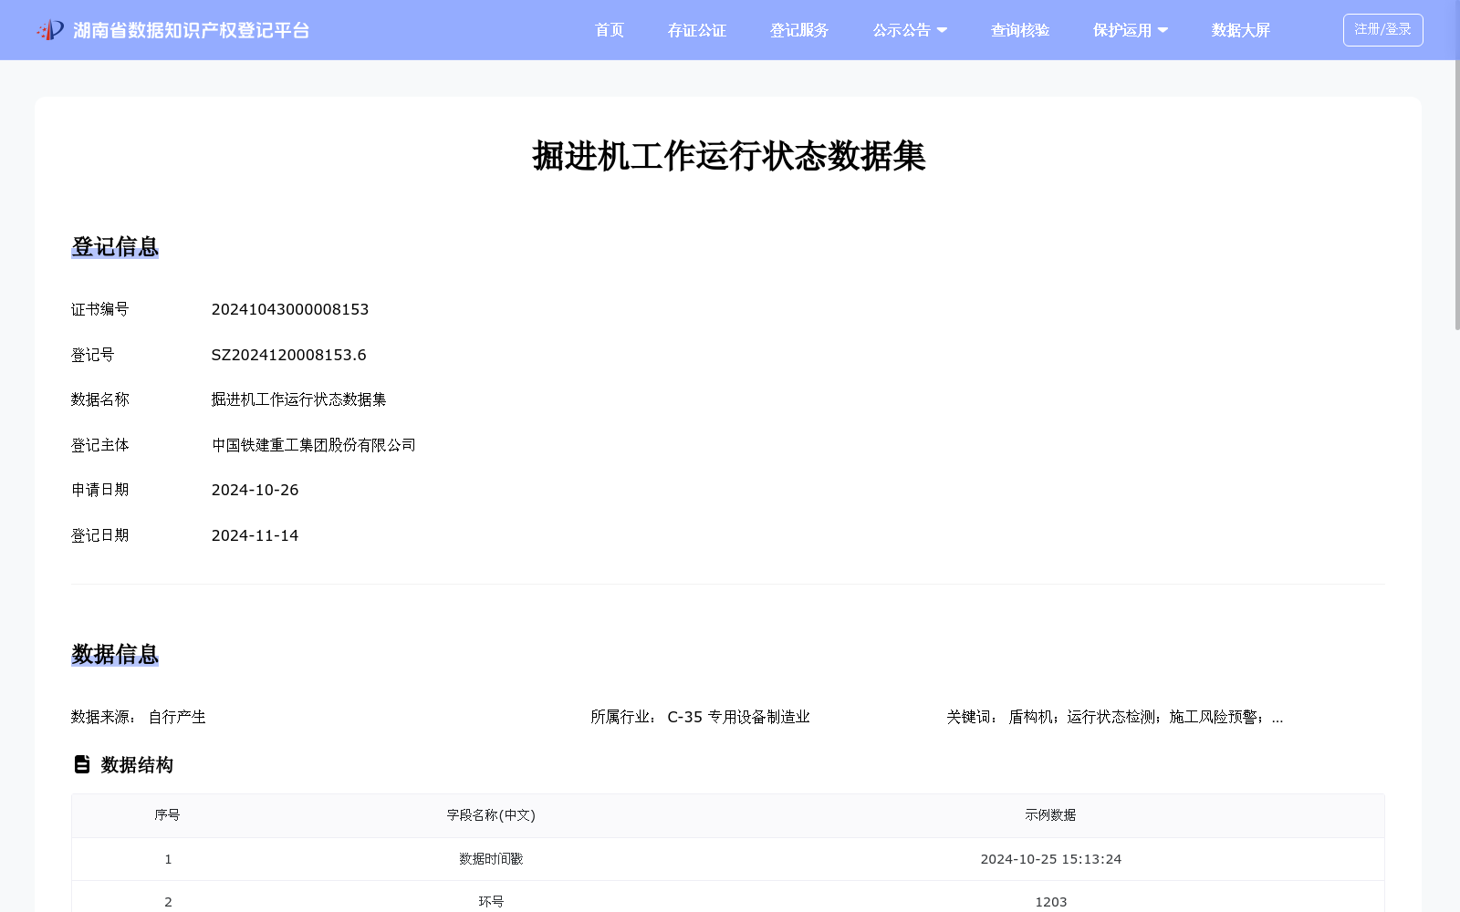Click industry value C-35 专用设备制造业
This screenshot has height=912, width=1460.
coord(739,717)
